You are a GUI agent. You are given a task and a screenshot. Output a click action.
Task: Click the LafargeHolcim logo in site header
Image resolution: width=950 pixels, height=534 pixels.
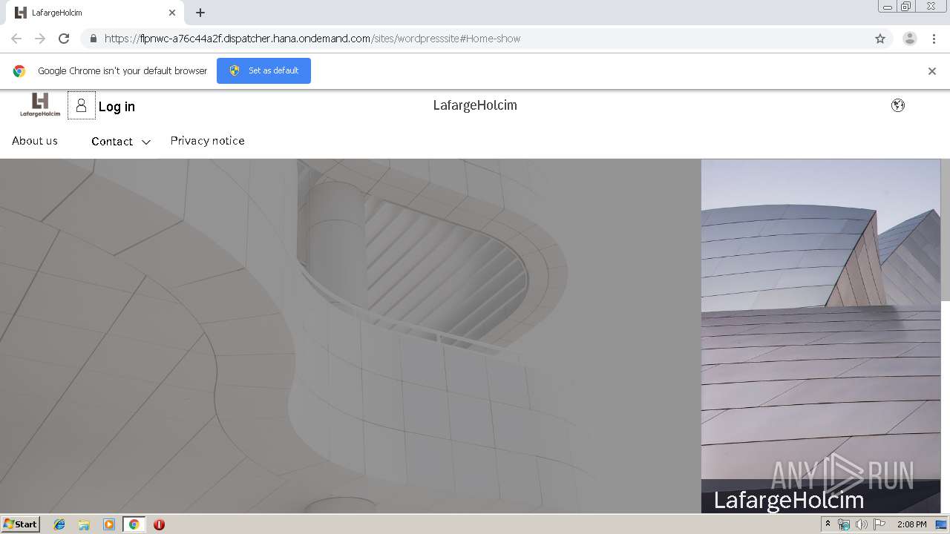click(40, 105)
